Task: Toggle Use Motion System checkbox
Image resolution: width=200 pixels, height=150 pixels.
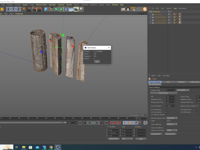Action: 167,115
